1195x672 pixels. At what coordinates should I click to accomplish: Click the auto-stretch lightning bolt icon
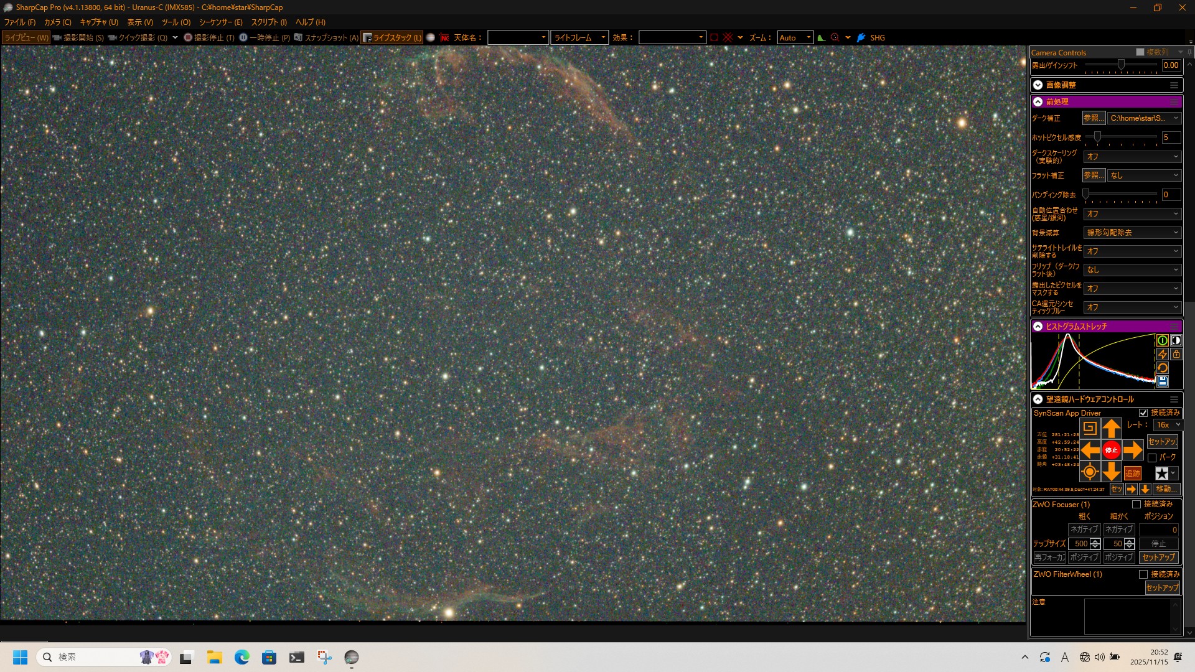point(1162,354)
